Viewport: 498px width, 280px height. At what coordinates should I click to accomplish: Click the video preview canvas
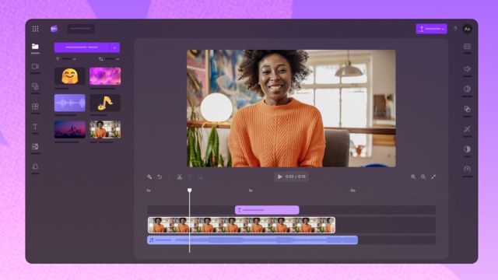(x=291, y=108)
